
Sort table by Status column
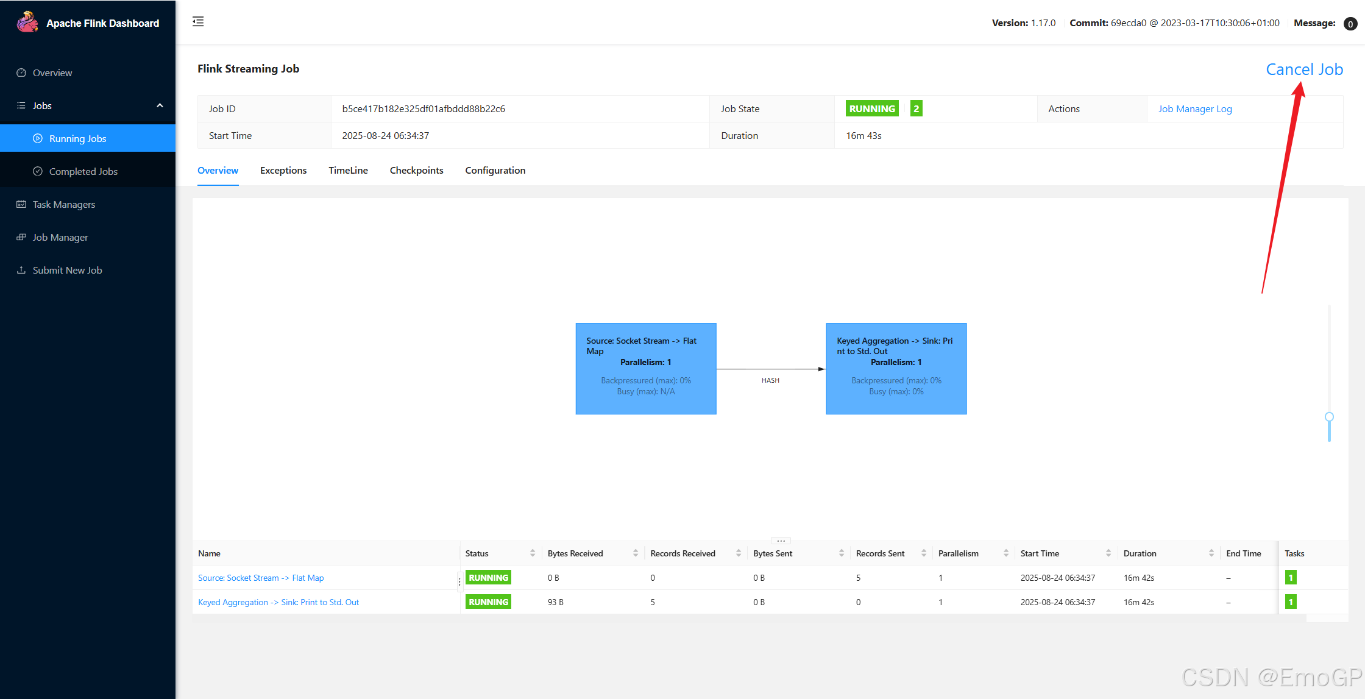pyautogui.click(x=533, y=553)
